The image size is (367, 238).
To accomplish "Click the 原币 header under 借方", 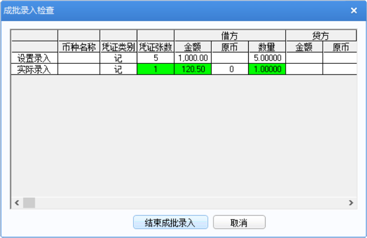I will [x=230, y=47].
